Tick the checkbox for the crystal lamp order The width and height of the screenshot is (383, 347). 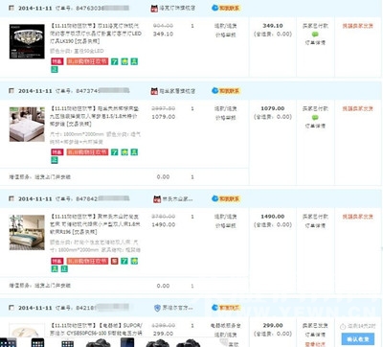pos(11,8)
